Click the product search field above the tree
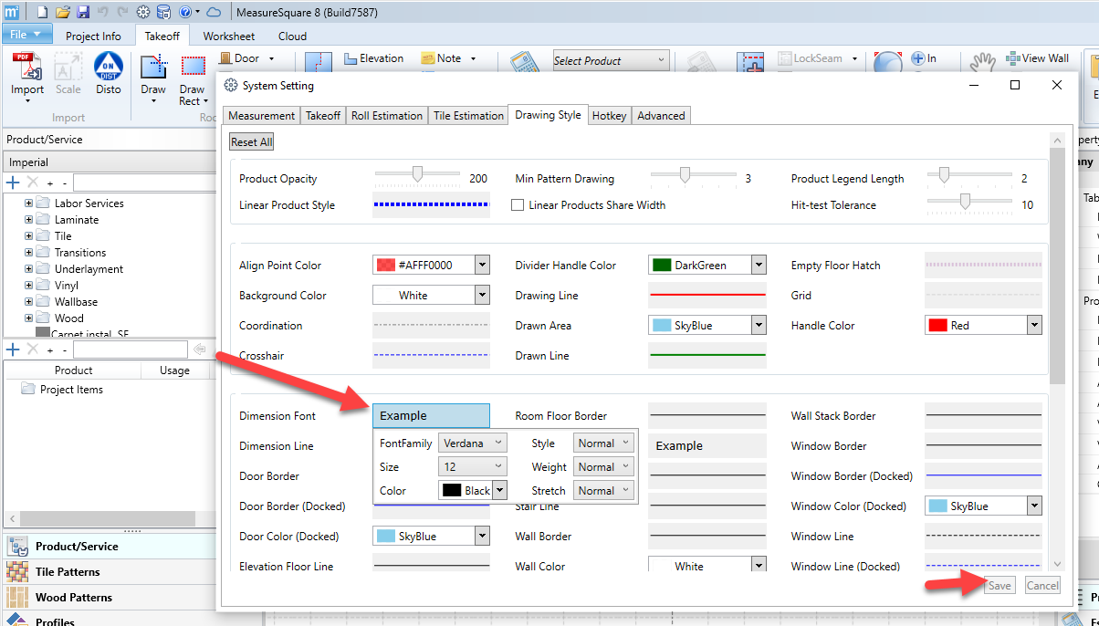Screen dimensions: 1099x626 143,183
